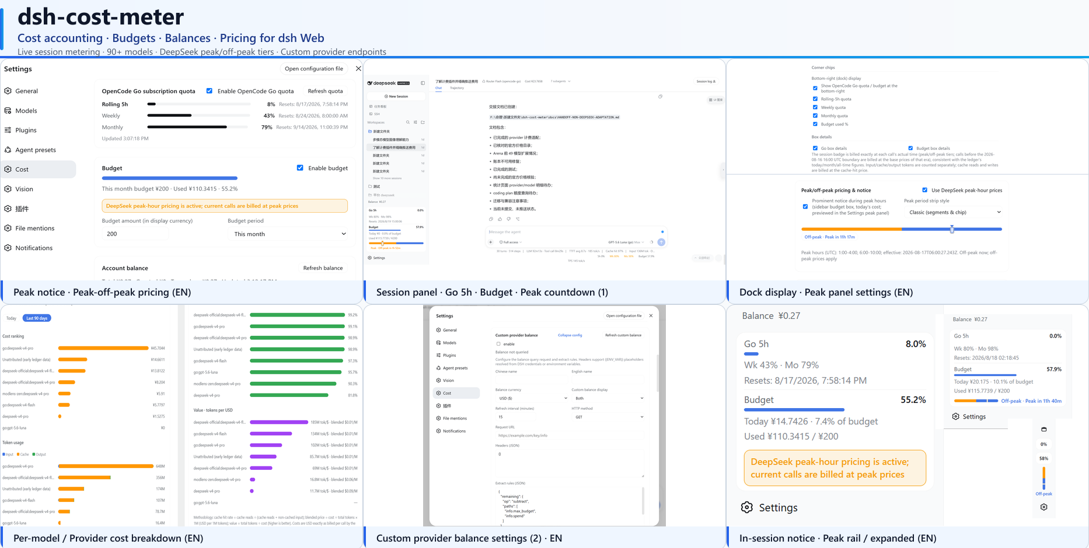Open Settings below the peak-hour pricing notice

769,508
